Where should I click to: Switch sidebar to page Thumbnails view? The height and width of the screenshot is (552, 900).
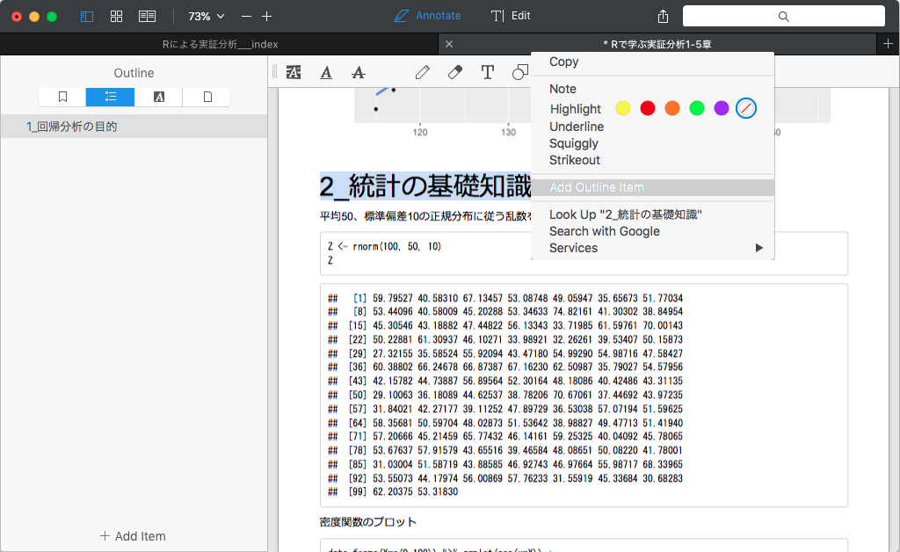[206, 97]
